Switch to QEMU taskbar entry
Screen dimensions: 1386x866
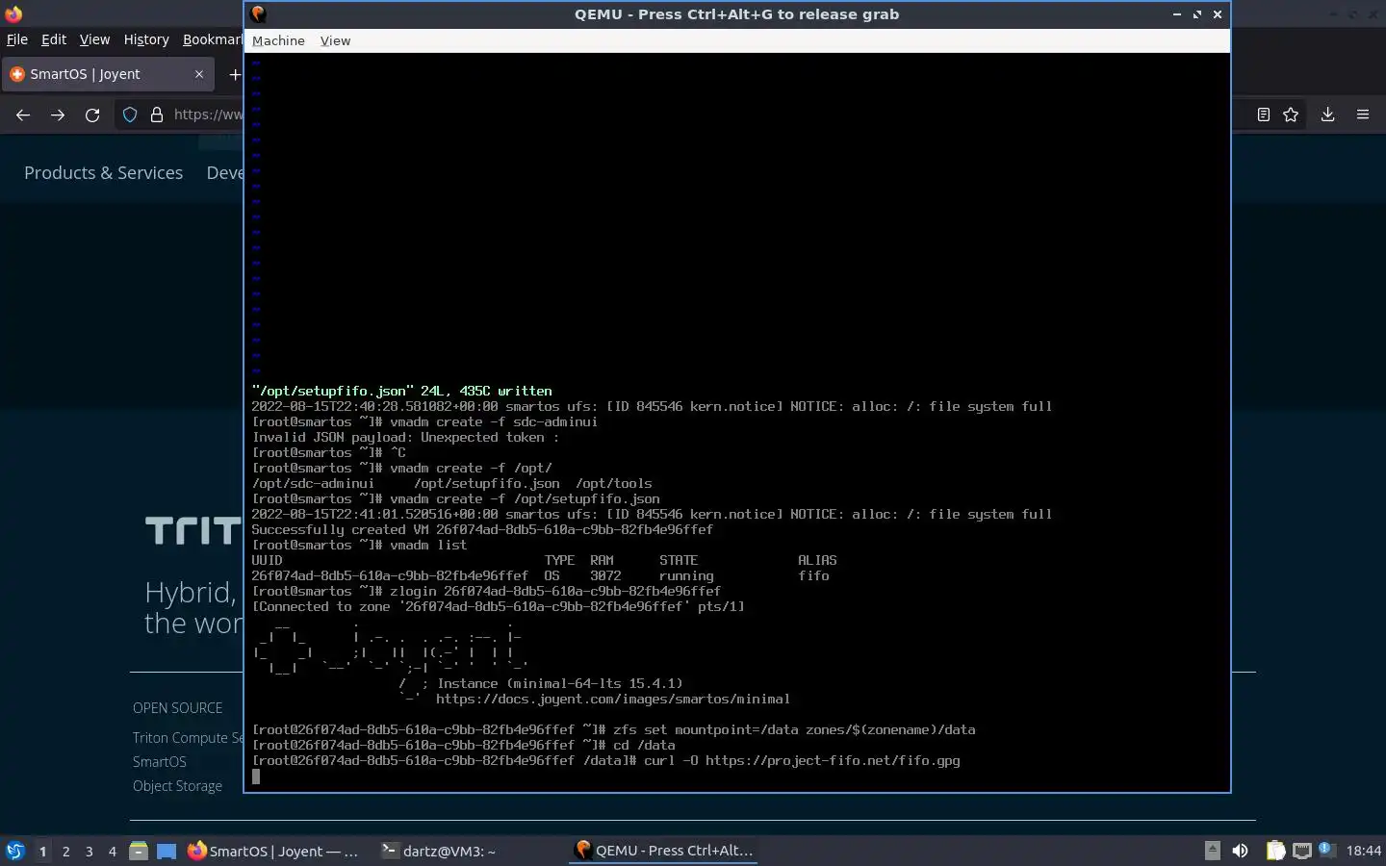tap(664, 851)
